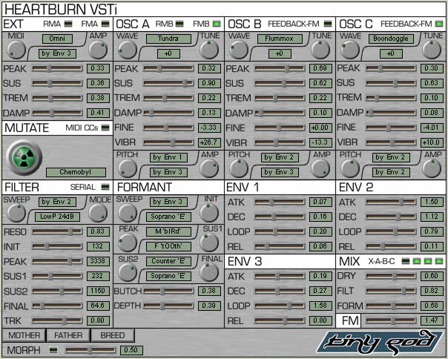Turn the OSC C TUNE knob
The image size is (448, 359).
pyautogui.click(x=432, y=50)
